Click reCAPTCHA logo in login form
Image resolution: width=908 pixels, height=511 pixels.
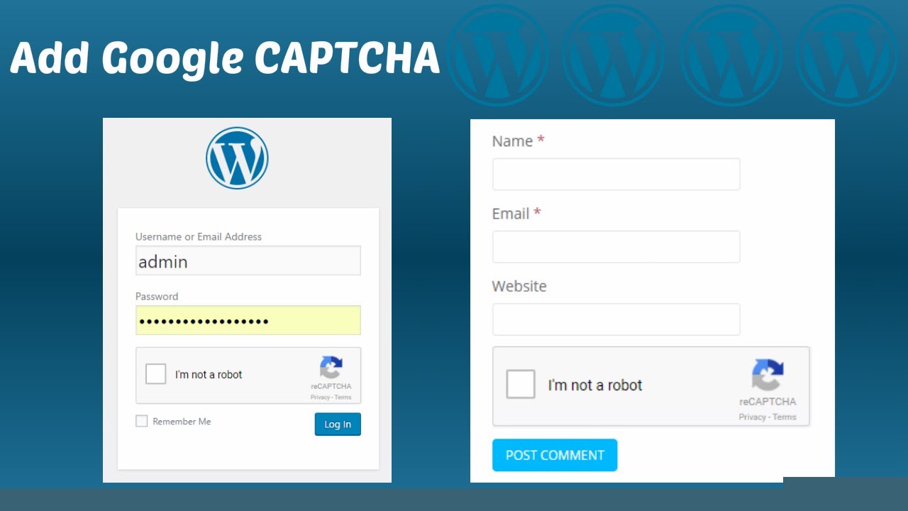coord(331,368)
